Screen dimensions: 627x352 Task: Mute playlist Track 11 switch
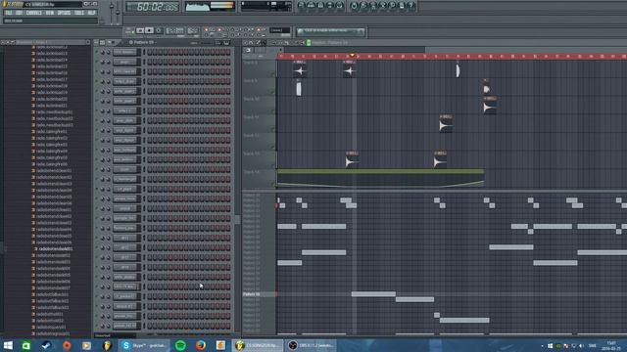pos(273,129)
